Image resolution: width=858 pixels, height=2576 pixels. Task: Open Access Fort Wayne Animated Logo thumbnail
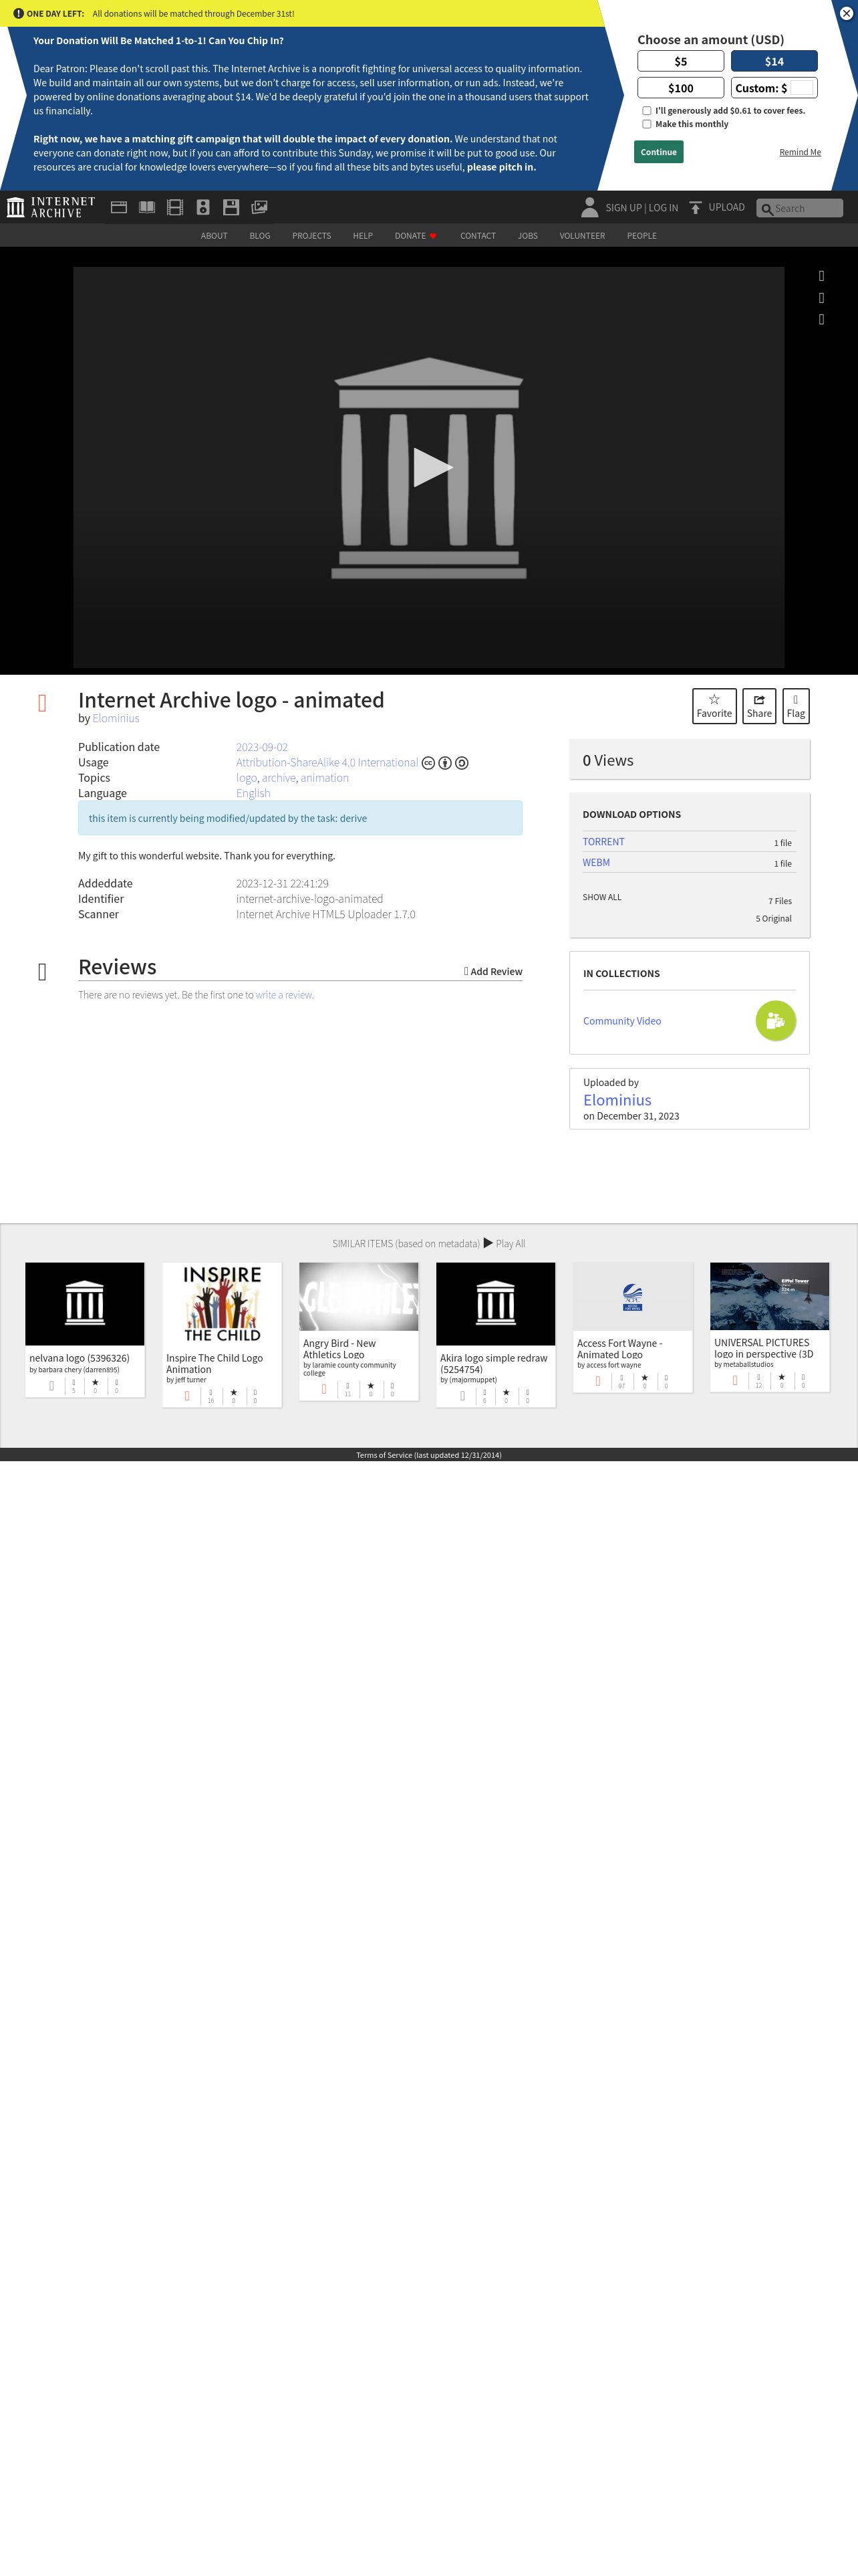[x=632, y=1297]
